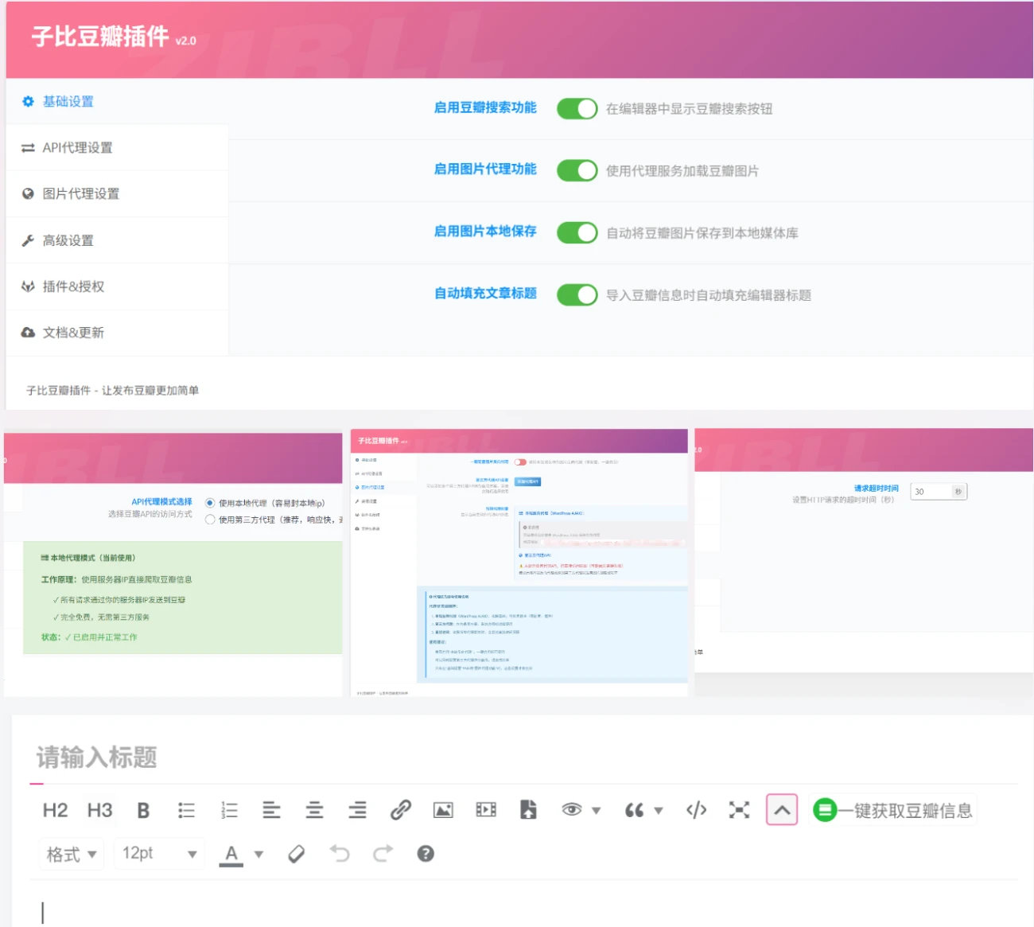
Task: Click the 请输入标题 title field
Action: point(97,758)
